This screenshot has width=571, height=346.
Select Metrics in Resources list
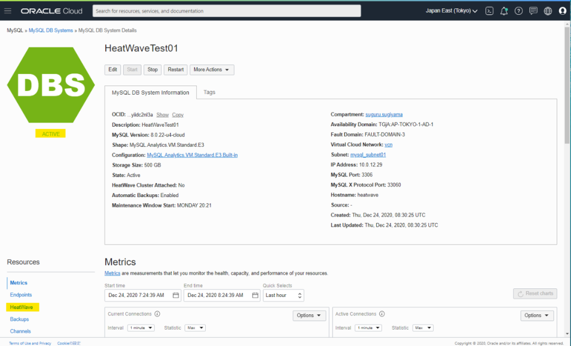pyautogui.click(x=19, y=283)
